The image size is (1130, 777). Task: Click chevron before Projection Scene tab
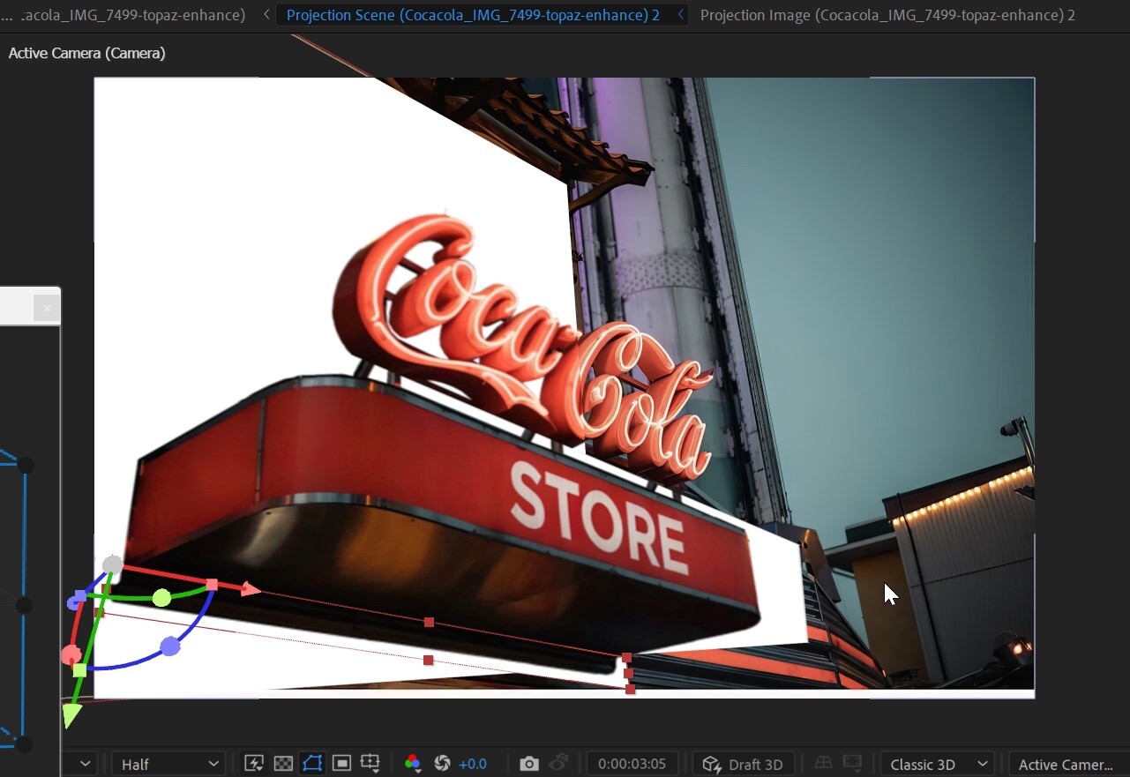coord(266,15)
